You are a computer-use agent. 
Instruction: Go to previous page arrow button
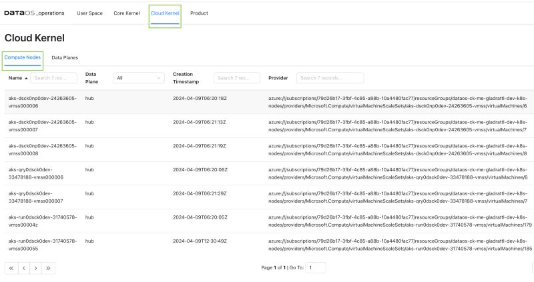(23, 268)
